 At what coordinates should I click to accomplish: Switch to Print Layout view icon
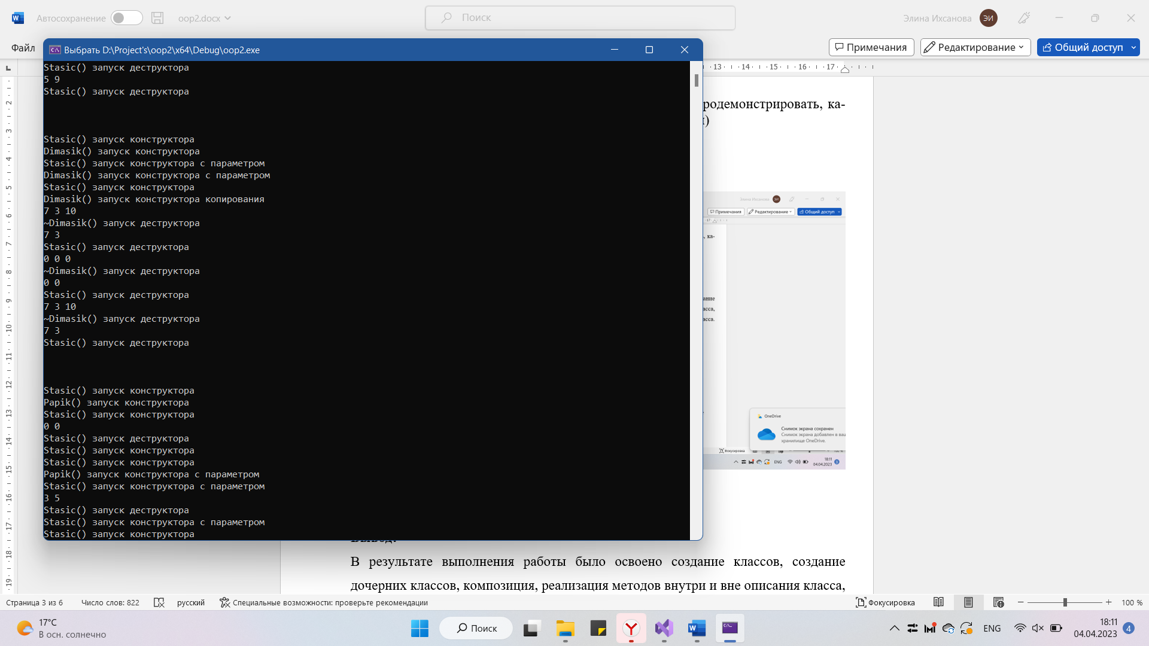[968, 602]
